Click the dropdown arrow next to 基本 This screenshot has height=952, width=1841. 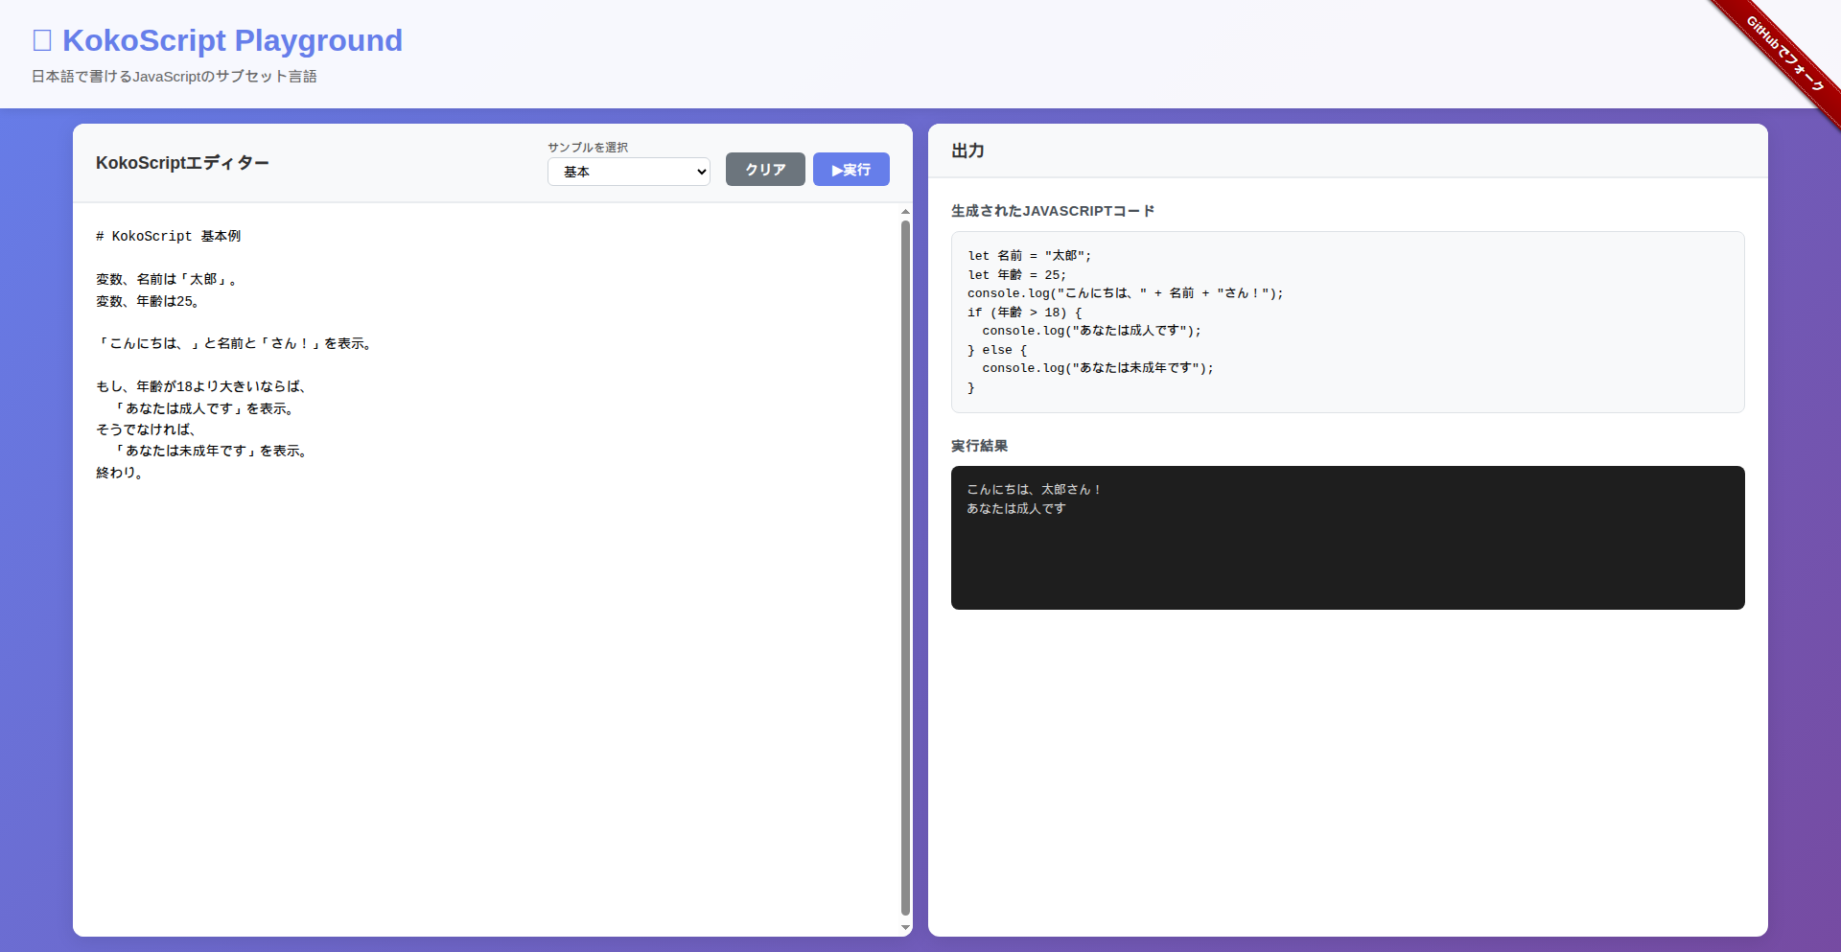tap(699, 172)
